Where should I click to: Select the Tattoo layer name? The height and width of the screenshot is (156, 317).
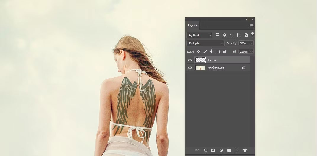tap(212, 60)
